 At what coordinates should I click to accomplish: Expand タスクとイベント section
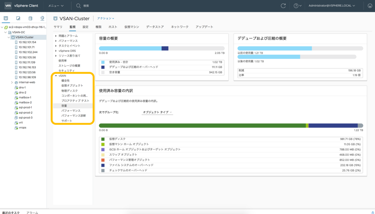pyautogui.click(x=56, y=46)
